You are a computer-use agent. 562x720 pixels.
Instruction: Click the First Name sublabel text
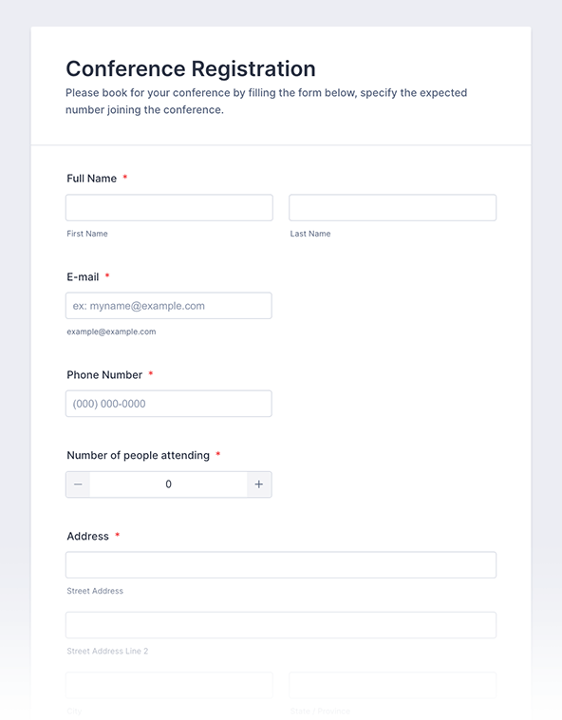[87, 234]
